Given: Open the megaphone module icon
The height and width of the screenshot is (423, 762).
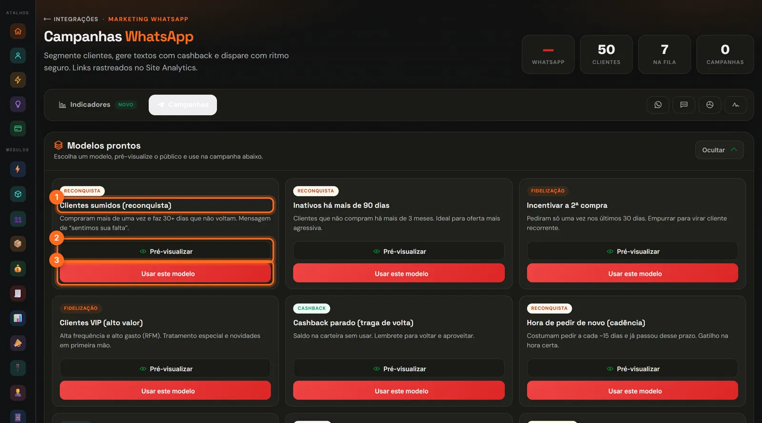Looking at the screenshot, I should [x=18, y=343].
